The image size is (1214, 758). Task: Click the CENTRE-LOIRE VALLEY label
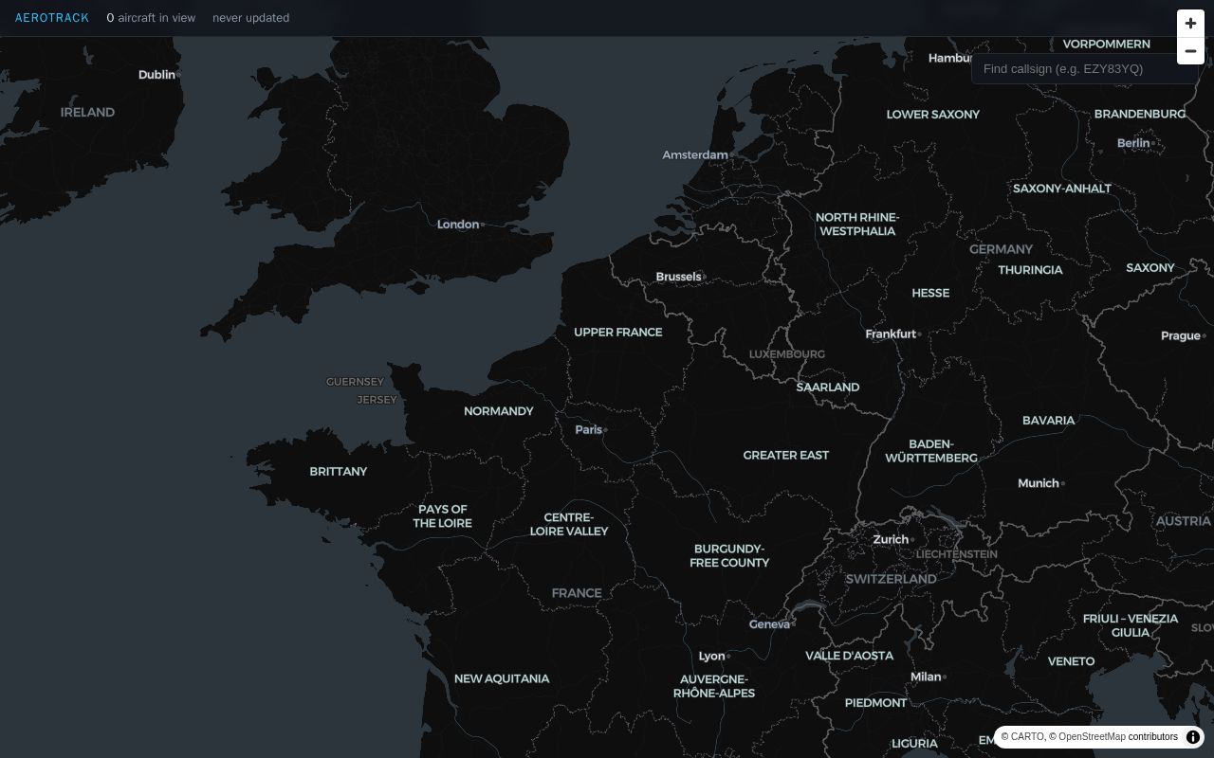point(569,524)
